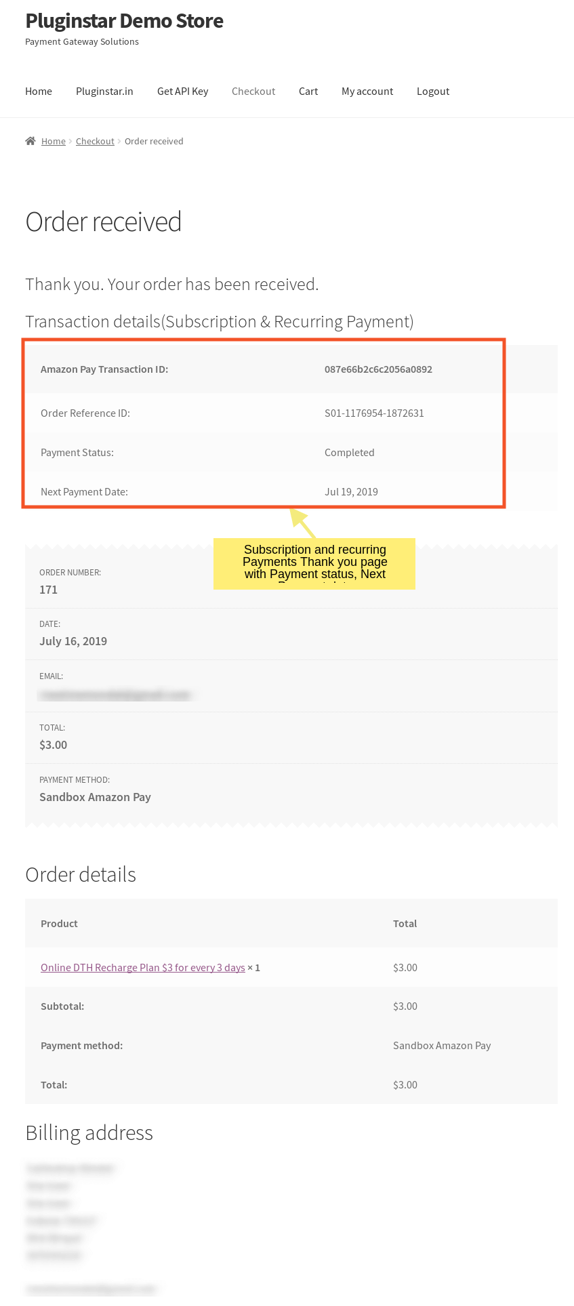This screenshot has height=1306, width=574.
Task: Click Checkout breadcrumb link
Action: tap(95, 142)
